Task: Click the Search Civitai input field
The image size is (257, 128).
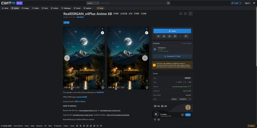Action: click(132, 3)
